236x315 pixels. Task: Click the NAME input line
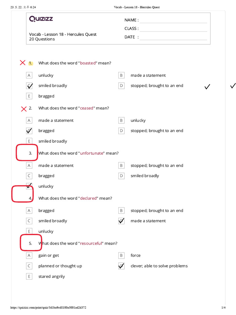[173, 21]
